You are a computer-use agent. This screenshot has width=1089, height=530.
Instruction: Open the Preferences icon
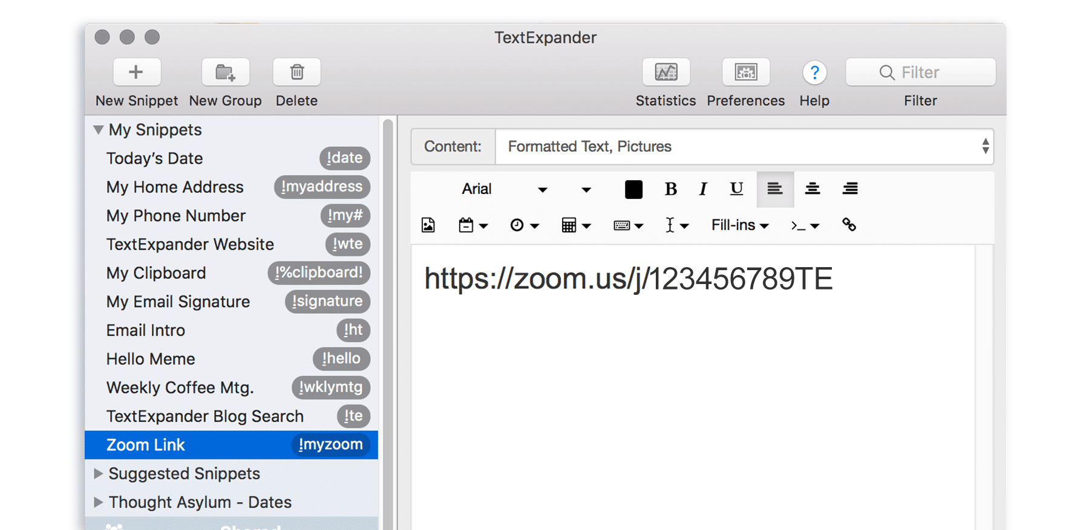pyautogui.click(x=746, y=73)
